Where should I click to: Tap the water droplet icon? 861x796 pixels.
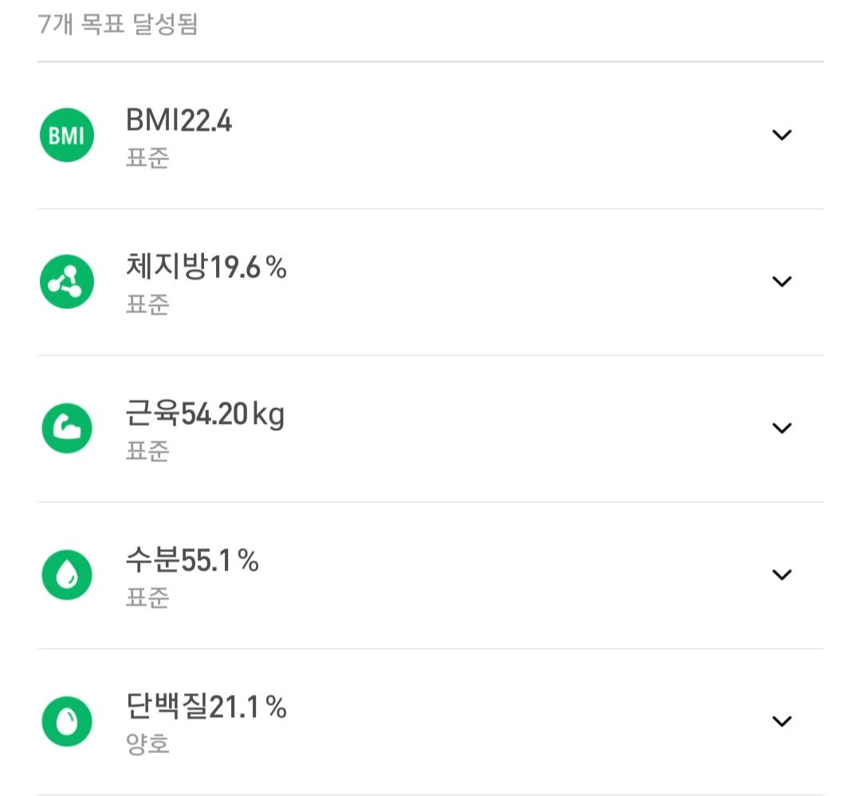[67, 574]
